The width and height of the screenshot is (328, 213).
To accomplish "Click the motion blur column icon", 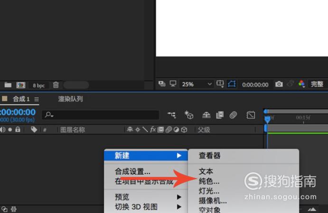I will click(169, 130).
